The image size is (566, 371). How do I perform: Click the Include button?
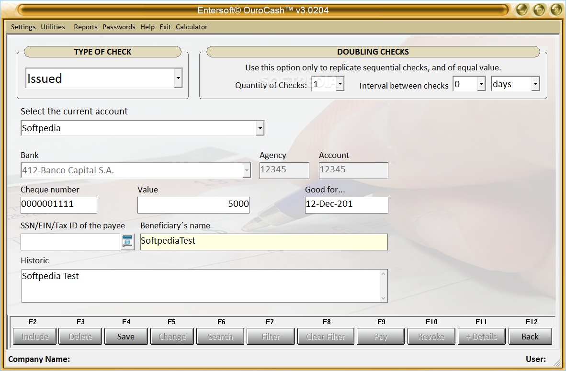click(34, 337)
